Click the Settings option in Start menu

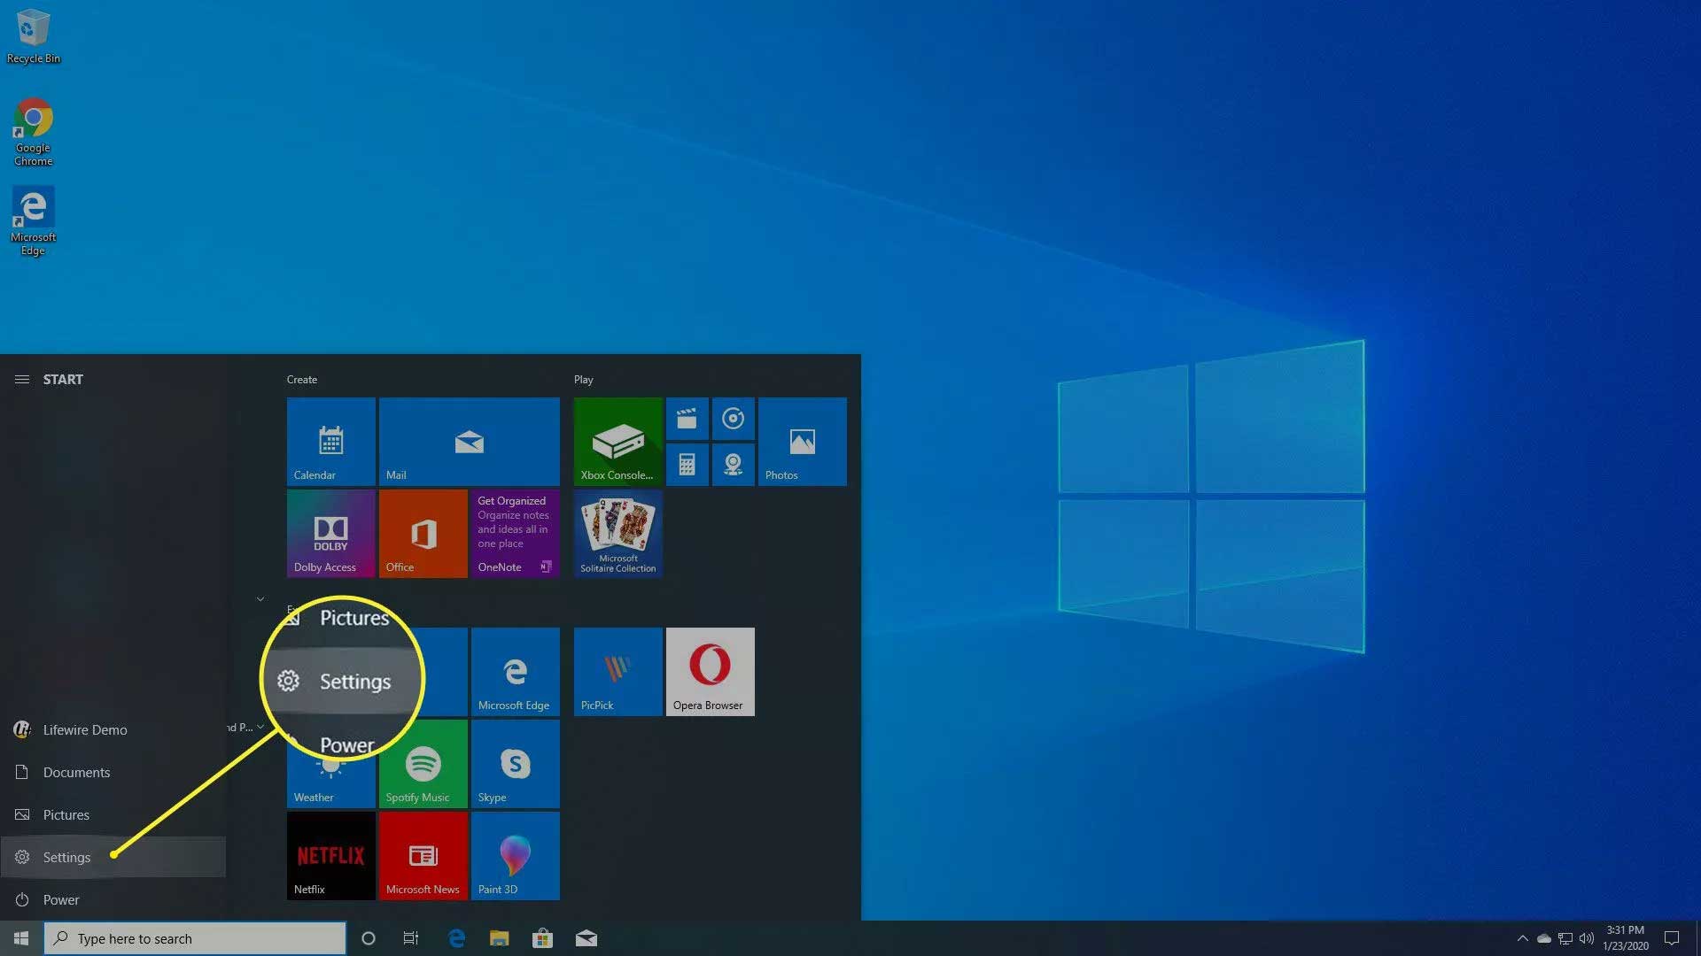66,856
